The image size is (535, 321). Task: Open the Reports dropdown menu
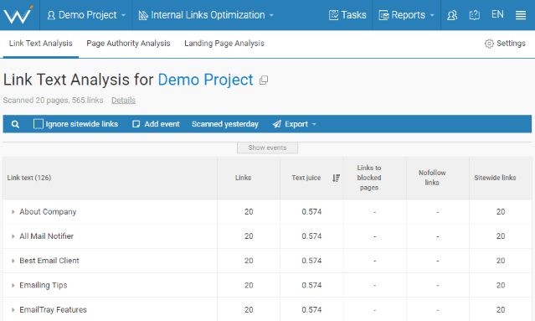pyautogui.click(x=406, y=15)
